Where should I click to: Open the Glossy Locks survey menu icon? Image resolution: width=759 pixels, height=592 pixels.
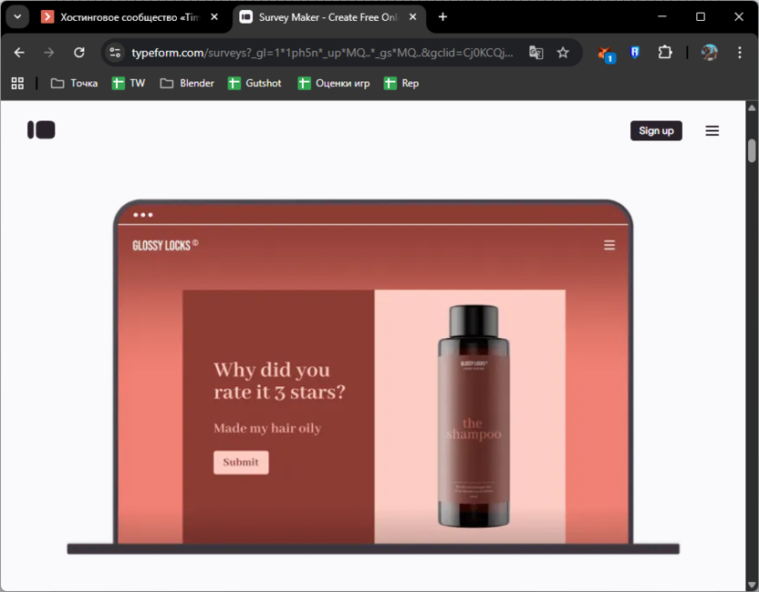tap(608, 244)
